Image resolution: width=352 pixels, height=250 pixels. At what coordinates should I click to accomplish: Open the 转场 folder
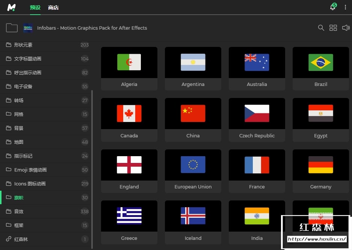45,101
